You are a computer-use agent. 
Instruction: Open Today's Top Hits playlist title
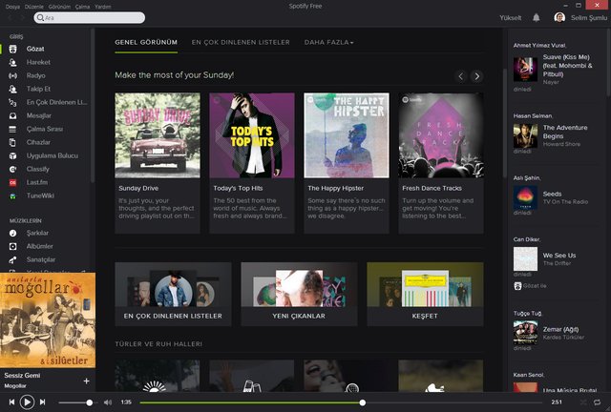coord(238,188)
